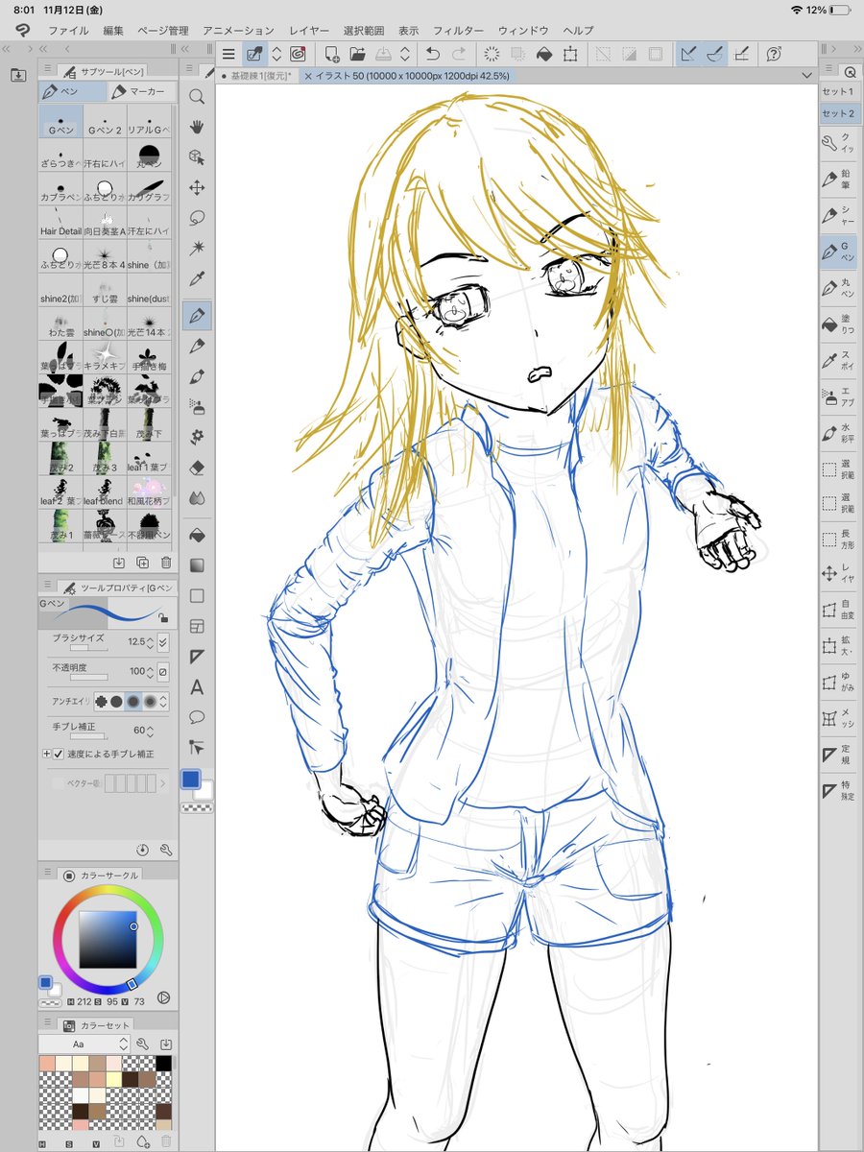864x1152 pixels.
Task: Open sub tool panel menu
Action: pos(48,69)
